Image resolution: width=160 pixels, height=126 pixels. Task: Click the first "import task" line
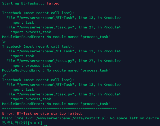[22, 22]
